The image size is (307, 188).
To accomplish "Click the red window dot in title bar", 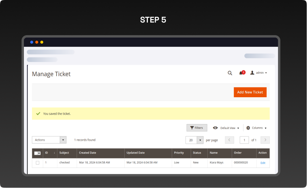I will click(37, 42).
